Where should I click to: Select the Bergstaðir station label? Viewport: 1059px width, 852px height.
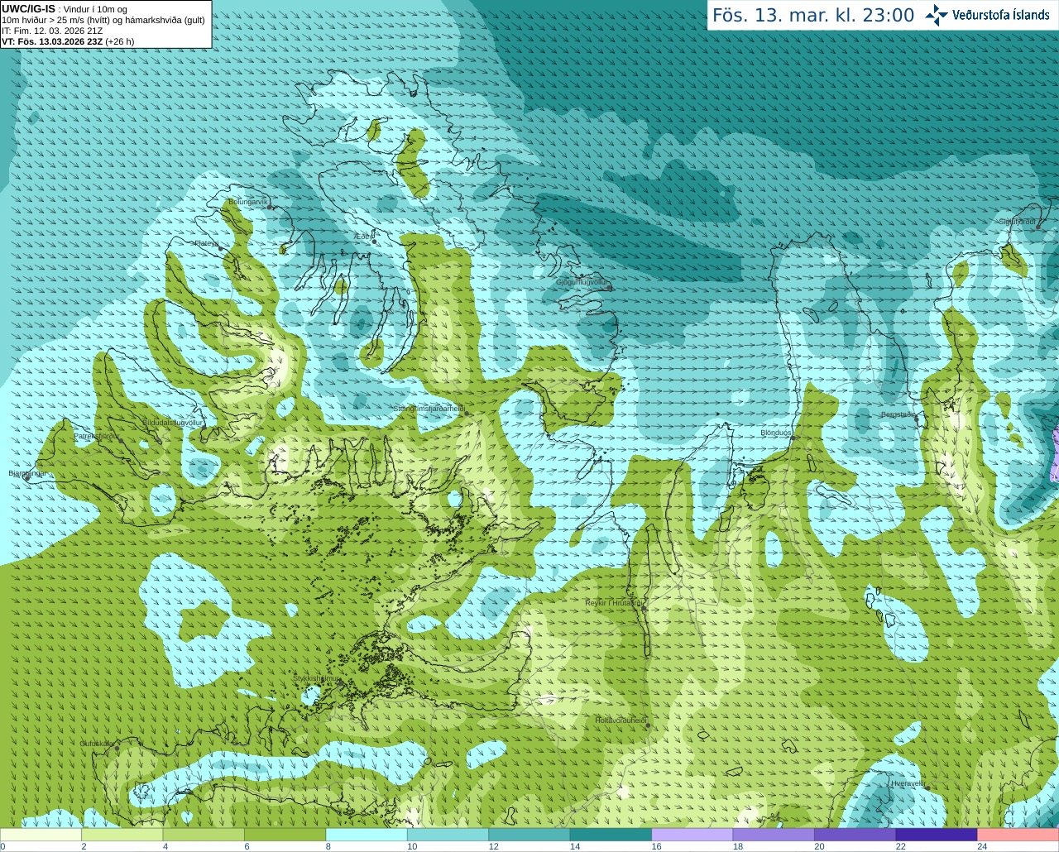(x=898, y=414)
